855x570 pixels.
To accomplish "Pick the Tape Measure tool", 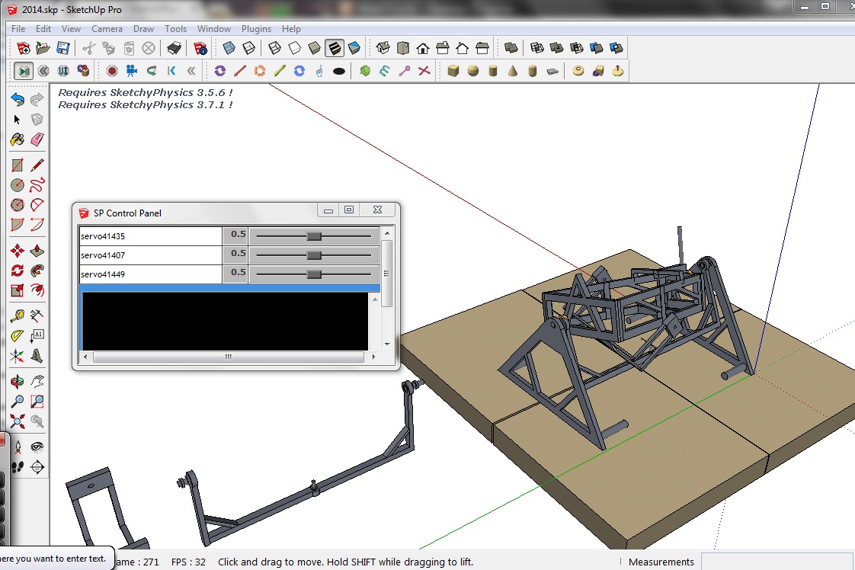I will (x=18, y=315).
